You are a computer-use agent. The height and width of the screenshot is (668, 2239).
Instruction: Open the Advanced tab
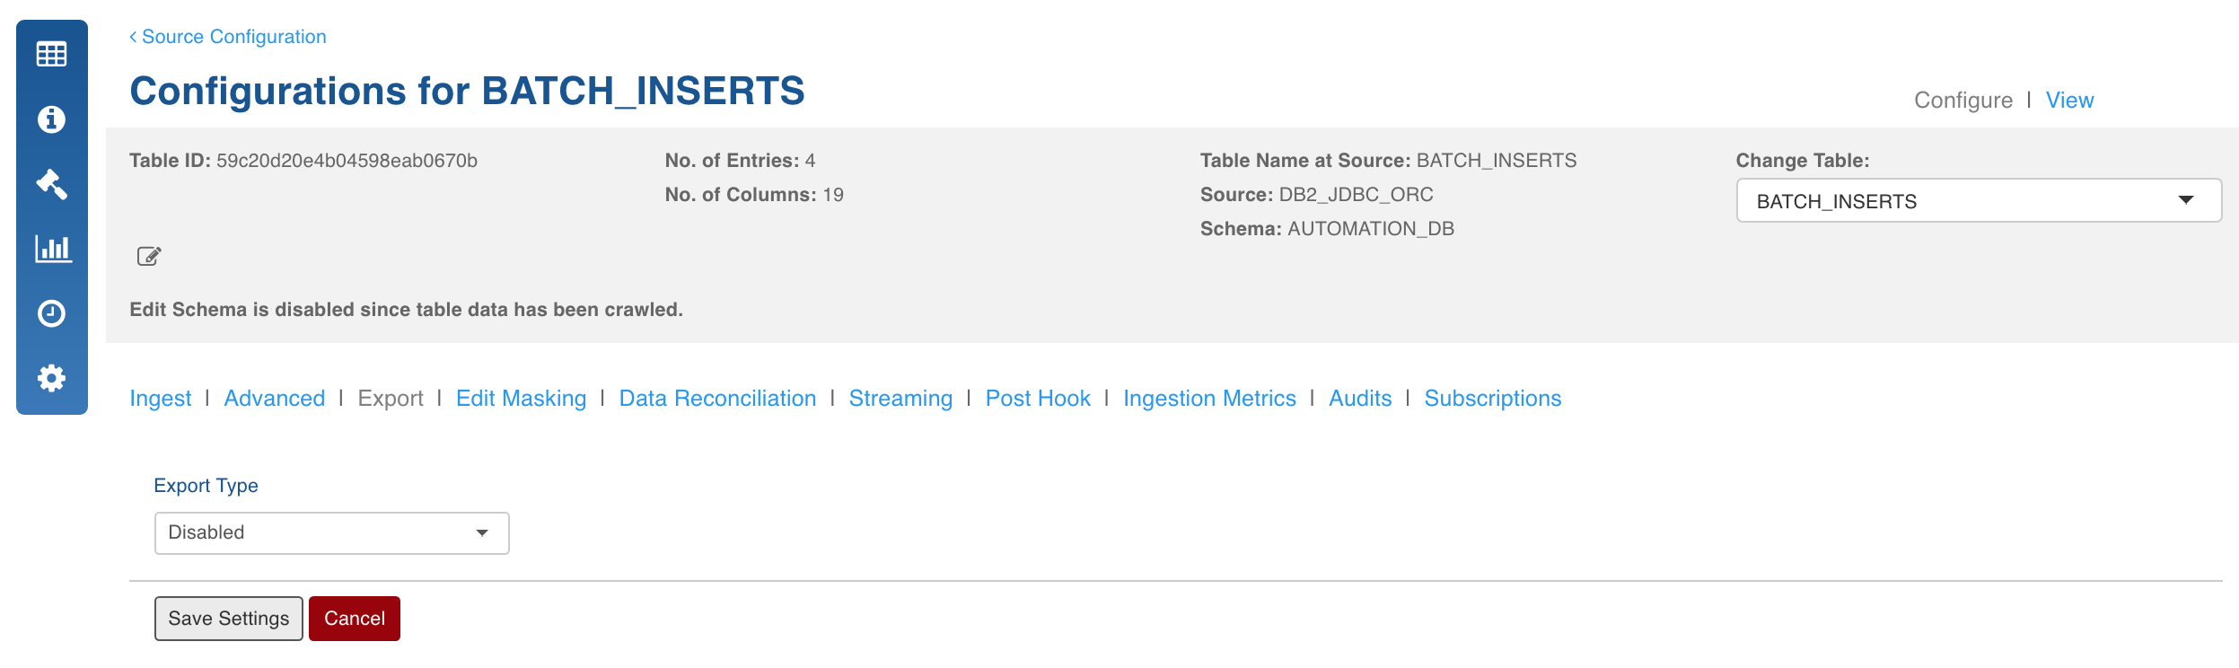(x=274, y=399)
